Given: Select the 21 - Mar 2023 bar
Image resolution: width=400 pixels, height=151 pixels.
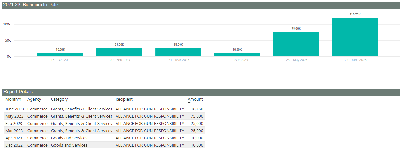Looking at the screenshot, I should (178, 52).
